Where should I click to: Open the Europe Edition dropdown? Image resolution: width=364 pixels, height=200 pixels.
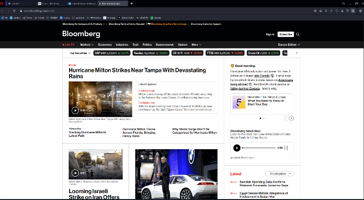pos(288,45)
